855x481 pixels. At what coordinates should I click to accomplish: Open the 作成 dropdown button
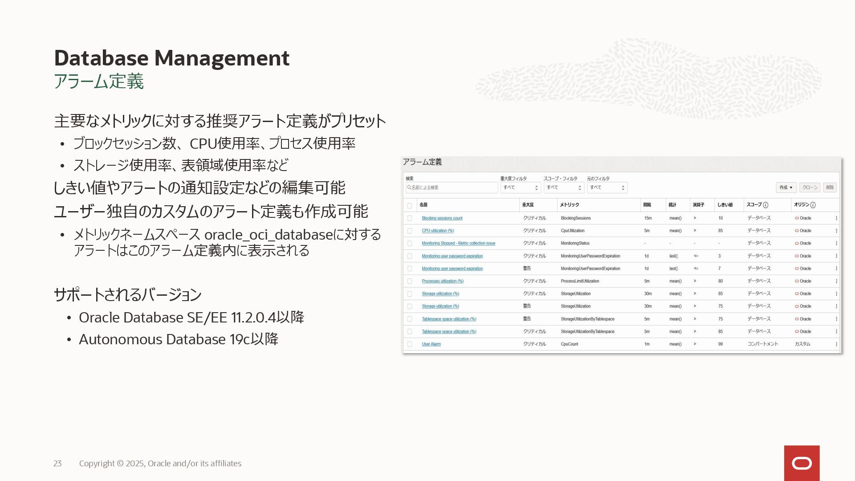pos(786,188)
